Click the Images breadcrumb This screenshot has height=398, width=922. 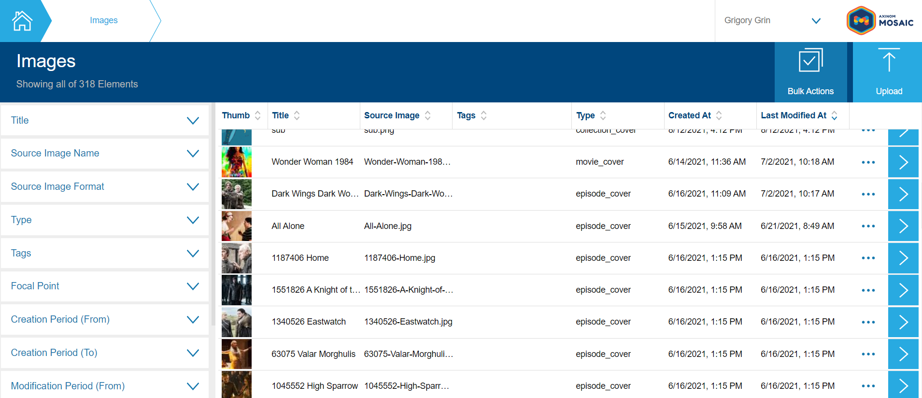click(x=103, y=20)
